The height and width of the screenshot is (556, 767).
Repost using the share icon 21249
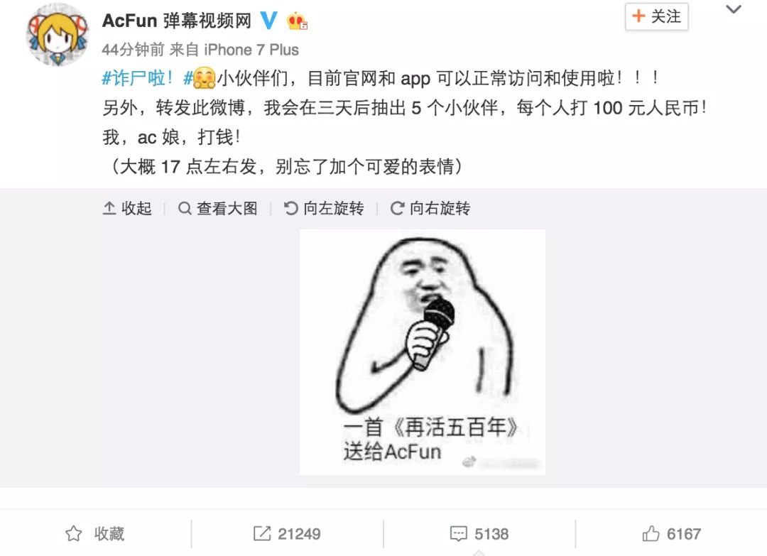(x=287, y=533)
